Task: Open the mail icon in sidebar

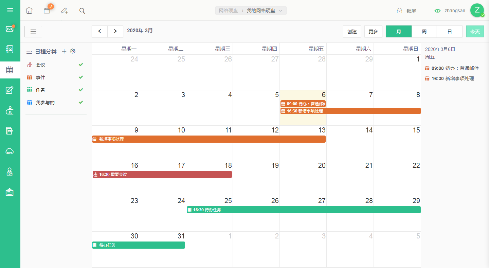Action: click(x=10, y=29)
